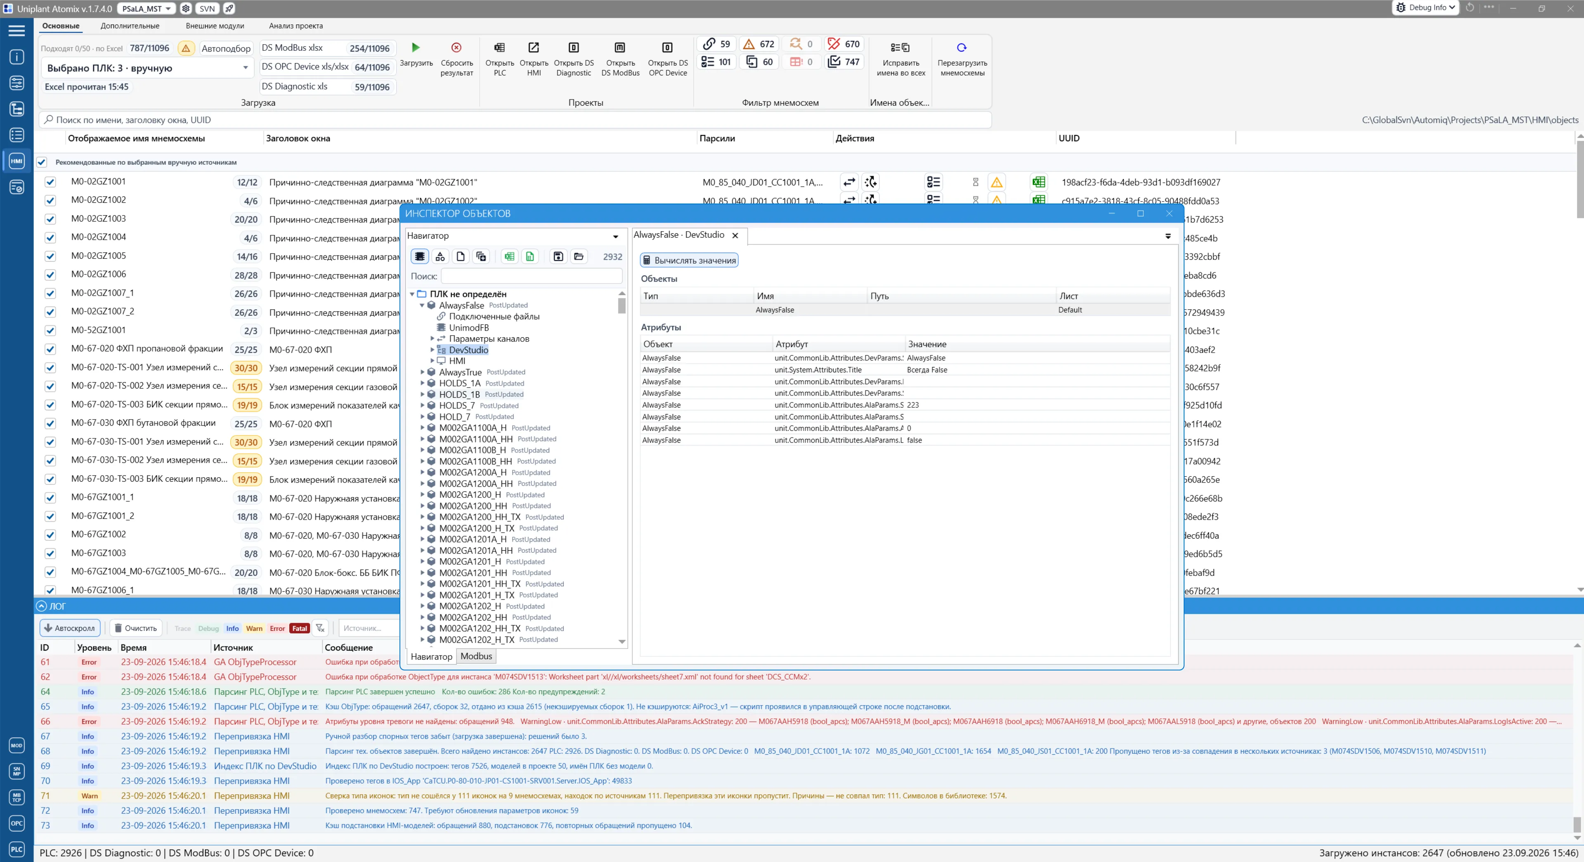
Task: Switch to the Modbus tab in Inspector
Action: click(x=476, y=656)
